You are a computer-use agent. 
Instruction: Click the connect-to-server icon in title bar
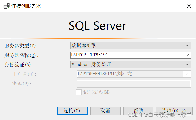pyautogui.click(x=7, y=6)
